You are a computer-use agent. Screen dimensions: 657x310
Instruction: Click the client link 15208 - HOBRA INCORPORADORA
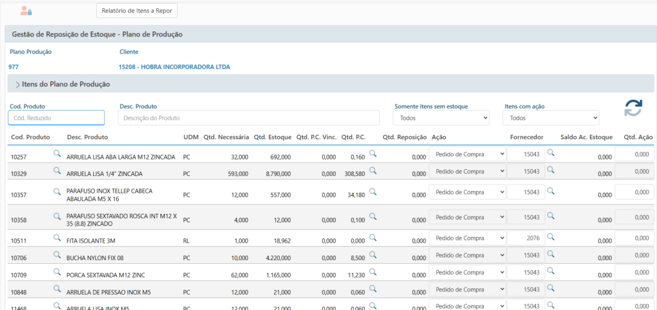(175, 67)
